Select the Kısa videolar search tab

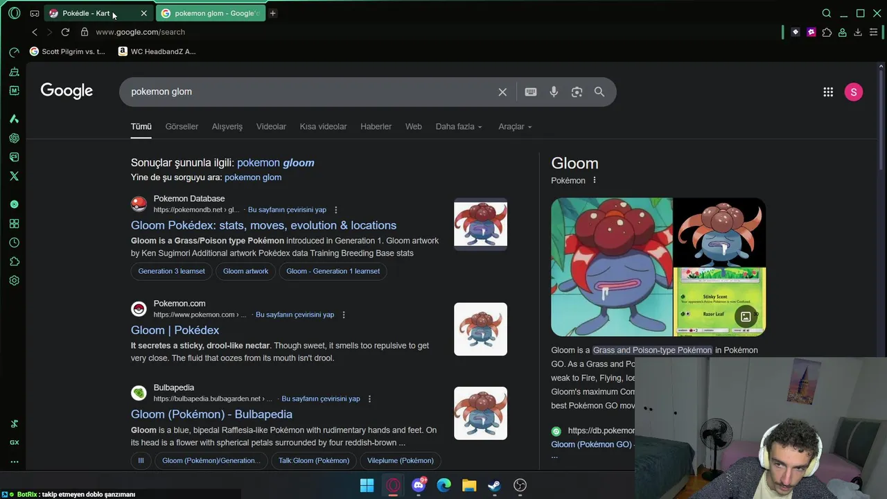click(x=323, y=127)
